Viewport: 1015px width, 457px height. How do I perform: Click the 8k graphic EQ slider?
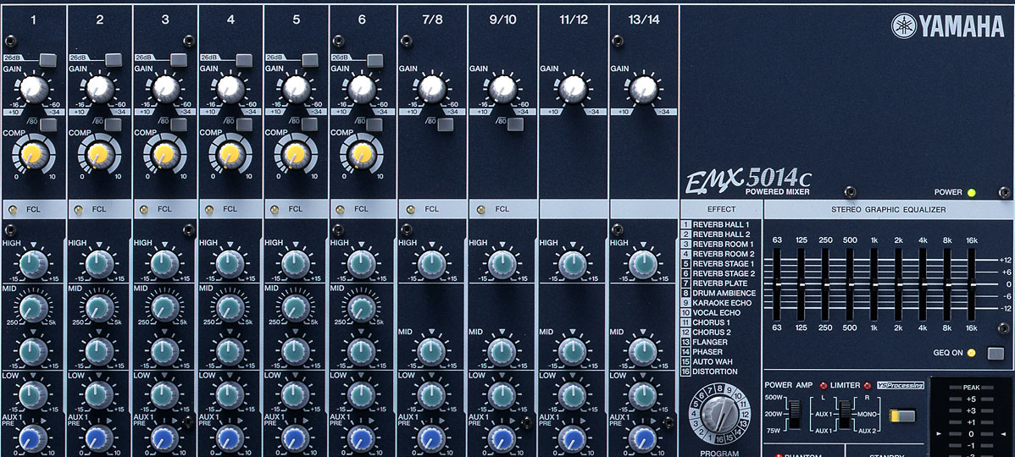coord(947,284)
